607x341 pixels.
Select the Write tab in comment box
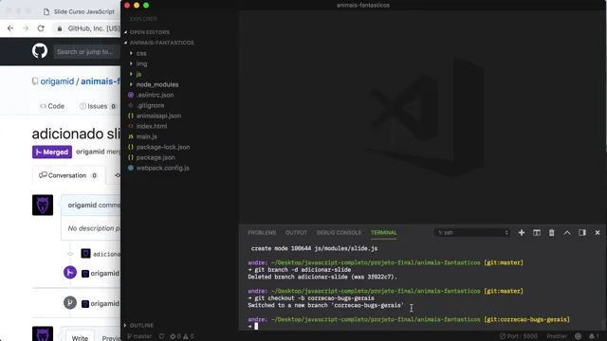pos(80,337)
